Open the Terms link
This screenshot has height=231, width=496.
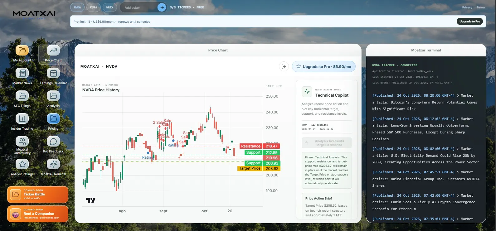pyautogui.click(x=481, y=7)
